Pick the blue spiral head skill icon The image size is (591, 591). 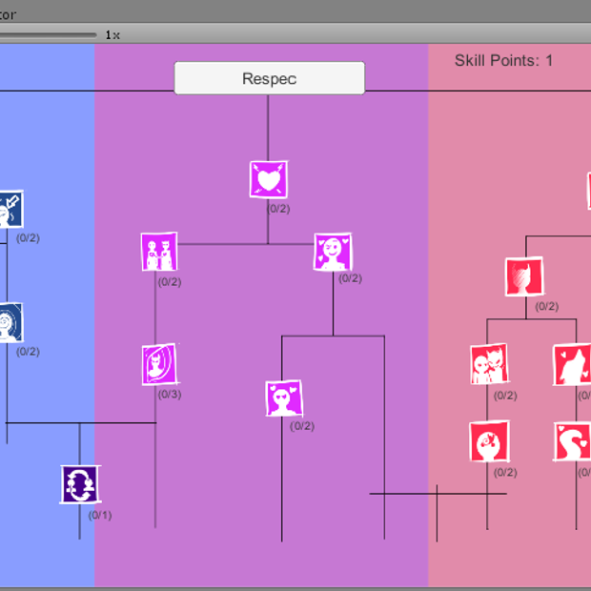11,322
